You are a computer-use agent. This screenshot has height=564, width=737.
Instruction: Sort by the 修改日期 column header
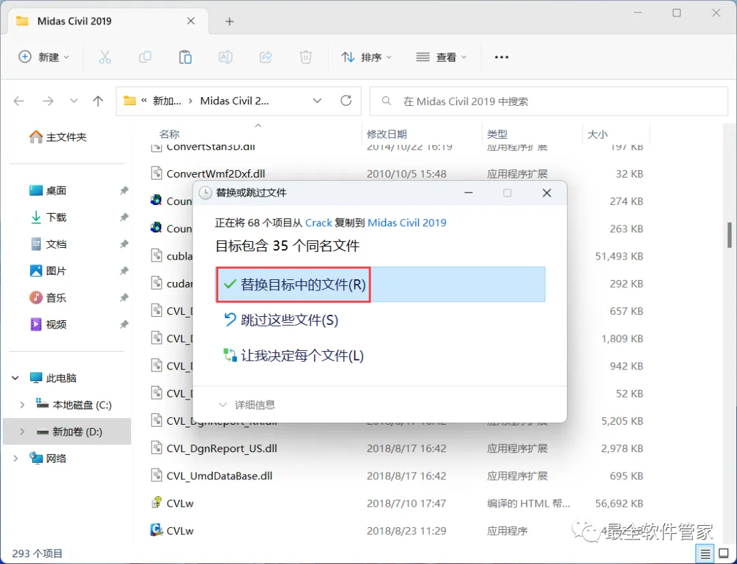click(387, 135)
